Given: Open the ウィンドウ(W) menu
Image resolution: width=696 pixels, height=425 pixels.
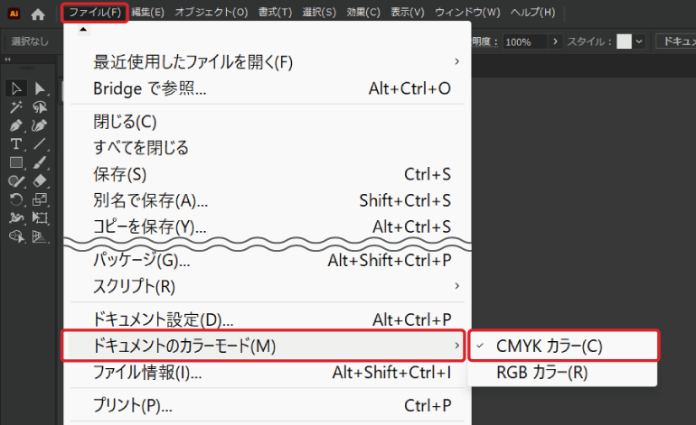Looking at the screenshot, I should (x=467, y=13).
